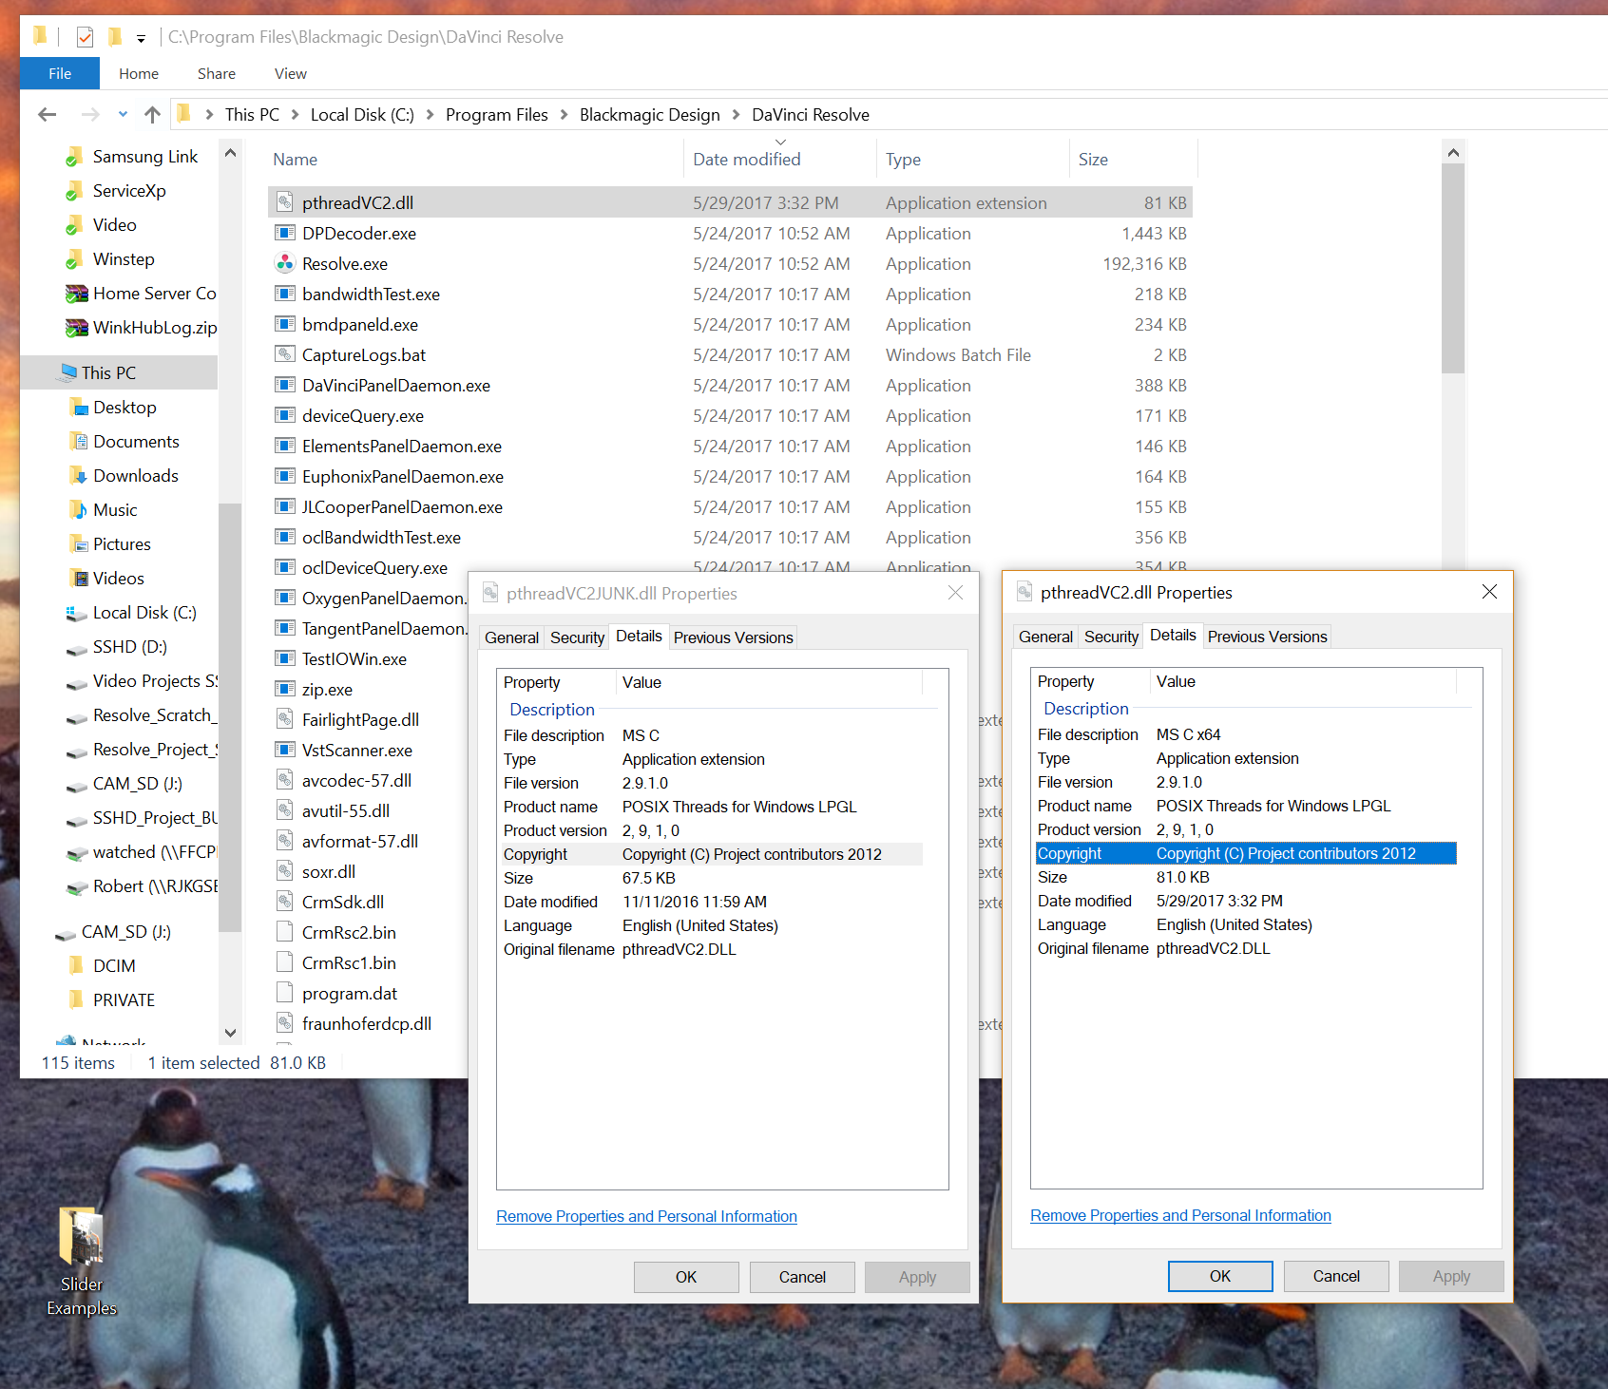This screenshot has height=1389, width=1608.
Task: Click the Date modified sort arrow
Action: click(780, 142)
